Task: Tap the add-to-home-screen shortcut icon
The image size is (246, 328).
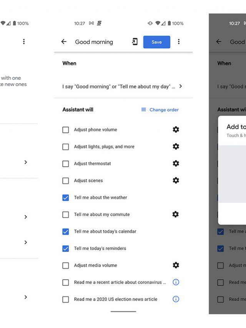Action: (135, 42)
